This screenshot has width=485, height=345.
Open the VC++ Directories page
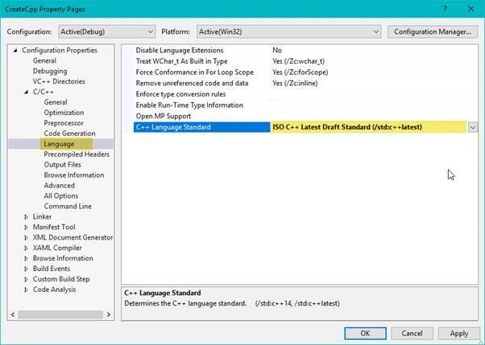click(59, 81)
